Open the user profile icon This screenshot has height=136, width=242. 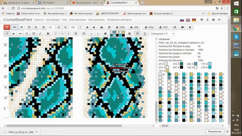(208, 20)
